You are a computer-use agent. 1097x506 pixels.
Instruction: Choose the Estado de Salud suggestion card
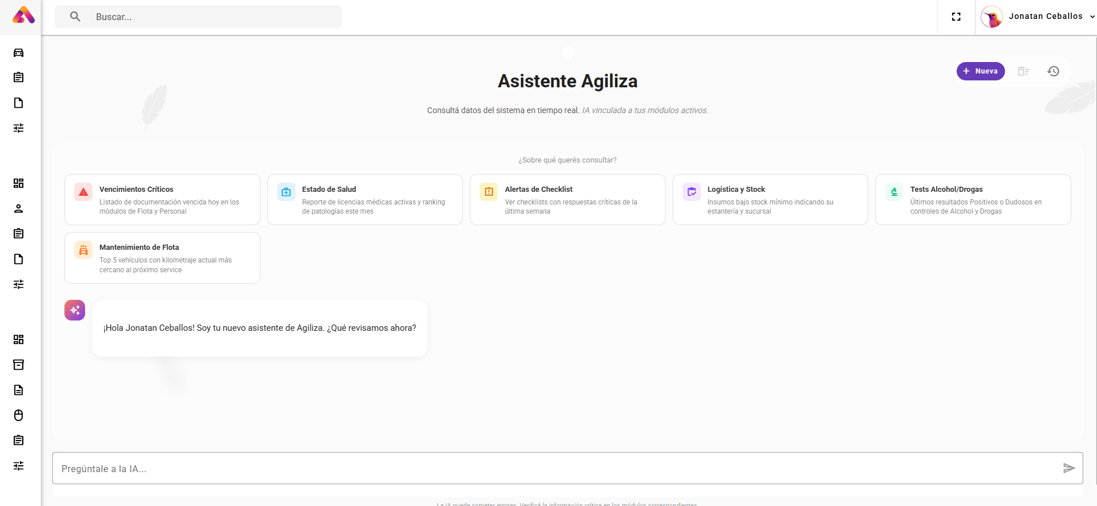[x=365, y=199]
